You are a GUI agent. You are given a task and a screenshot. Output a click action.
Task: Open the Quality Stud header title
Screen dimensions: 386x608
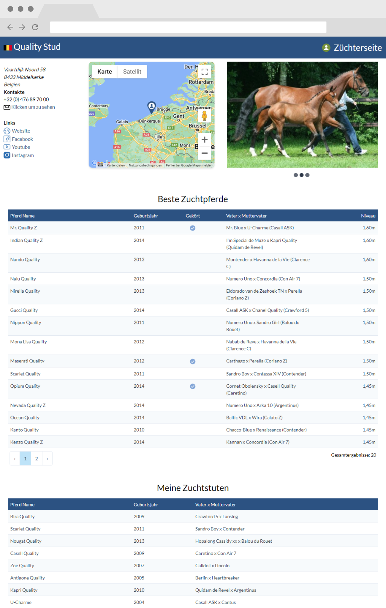[x=37, y=47]
